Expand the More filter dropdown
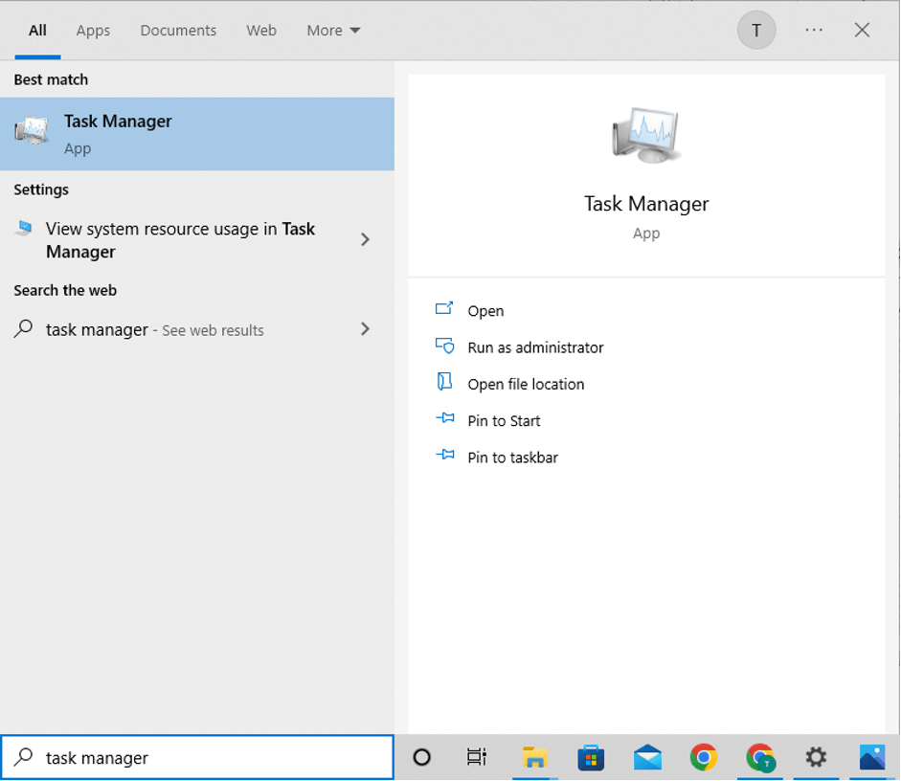The width and height of the screenshot is (901, 781). [x=333, y=30]
